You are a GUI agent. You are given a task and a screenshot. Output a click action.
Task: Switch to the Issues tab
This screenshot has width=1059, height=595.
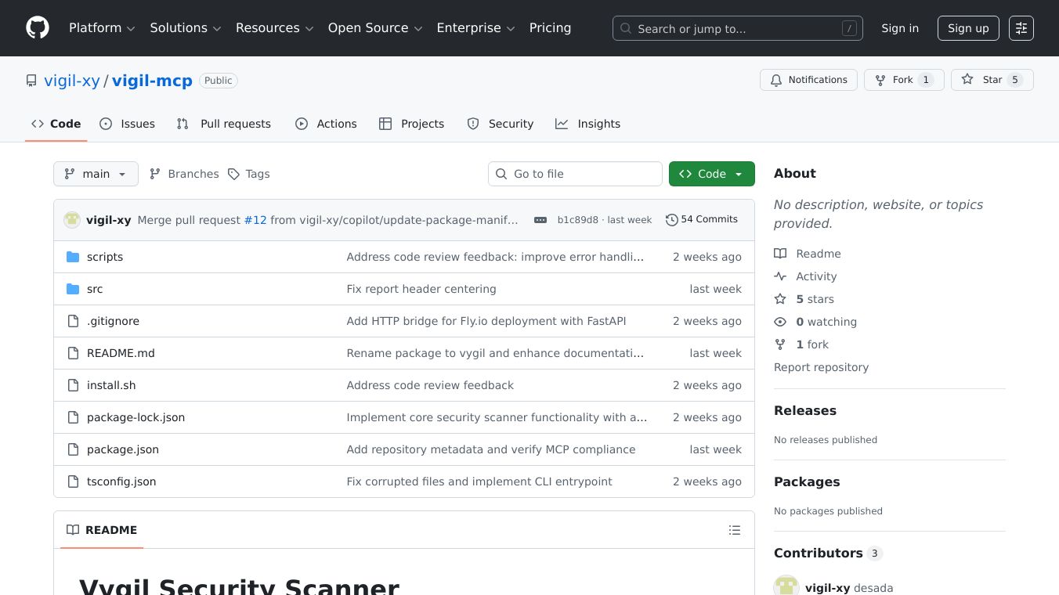coord(128,124)
